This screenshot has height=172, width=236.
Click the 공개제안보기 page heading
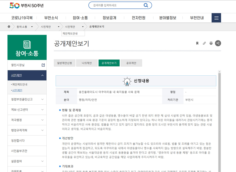(71, 44)
